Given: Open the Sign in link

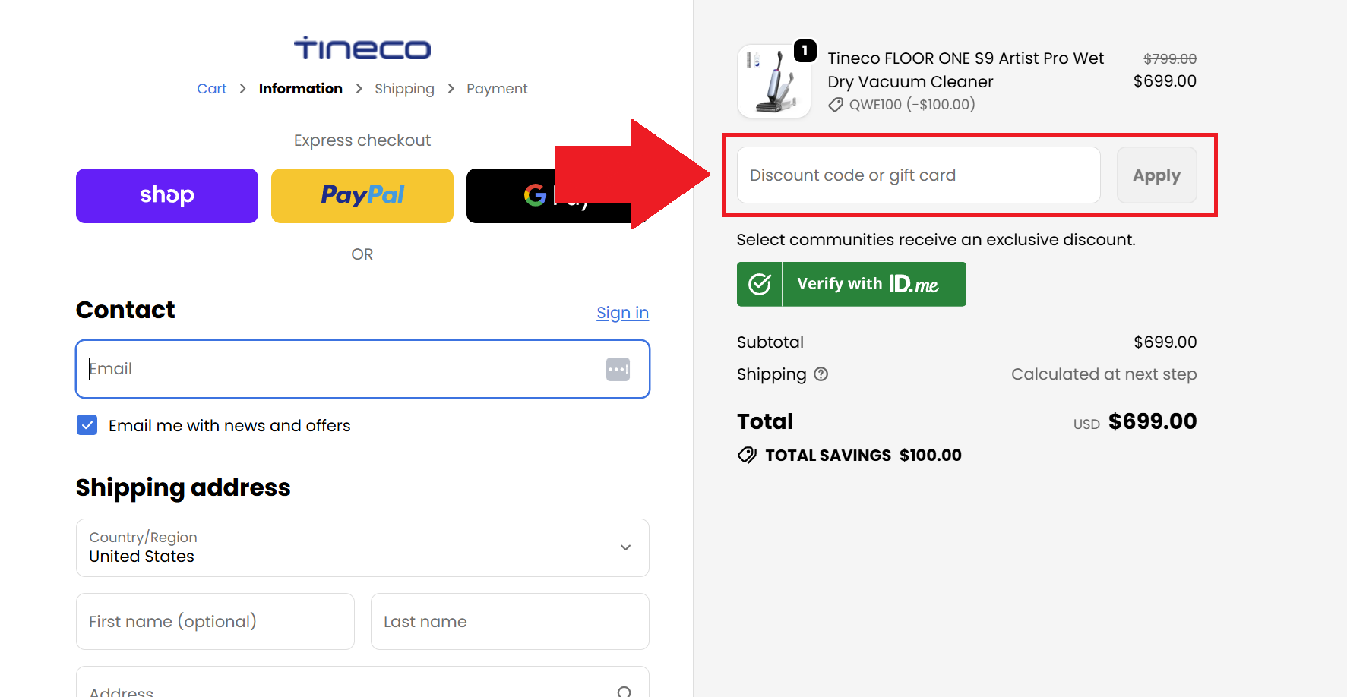Looking at the screenshot, I should point(622,312).
